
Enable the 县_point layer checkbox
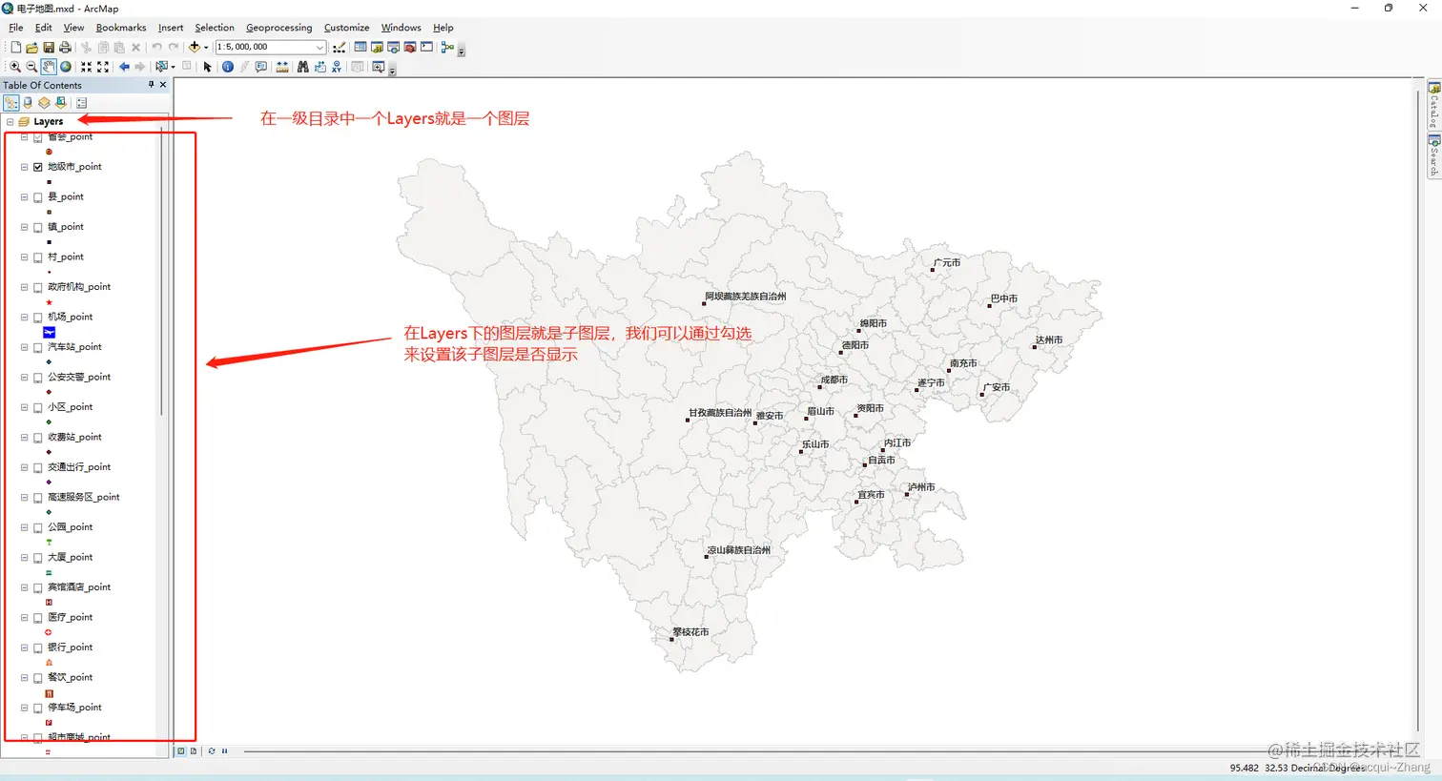[38, 197]
